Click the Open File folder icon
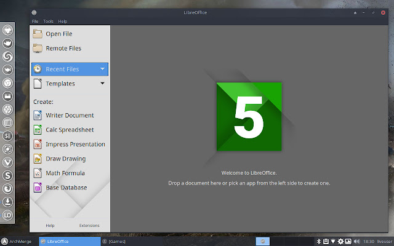 [38, 34]
